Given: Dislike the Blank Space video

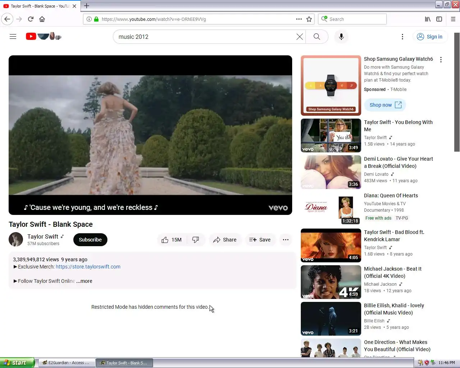Looking at the screenshot, I should click(195, 240).
